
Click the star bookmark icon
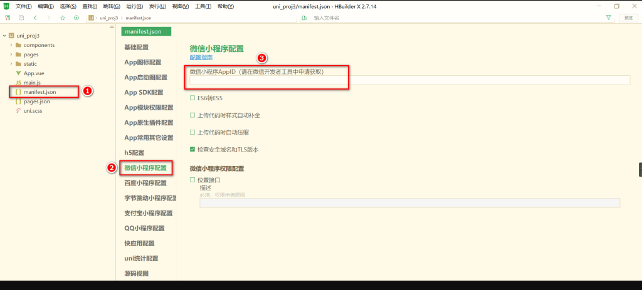click(x=63, y=18)
